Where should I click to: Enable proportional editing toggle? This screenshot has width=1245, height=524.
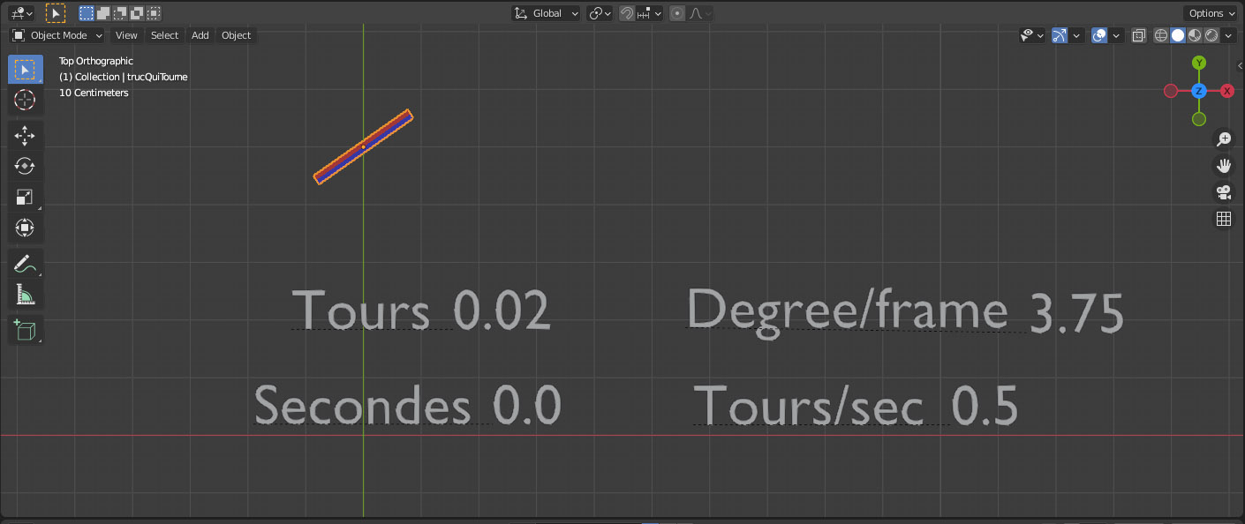(x=677, y=13)
